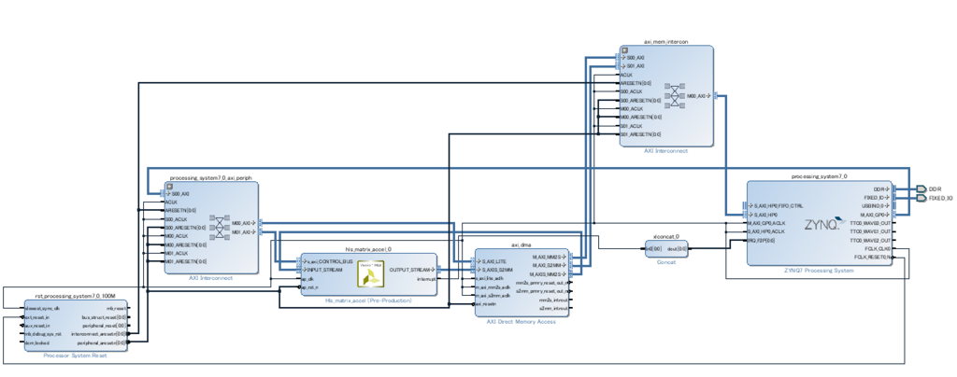Select the xlconcat_0 block
This screenshot has height=377, width=957.
click(x=666, y=248)
